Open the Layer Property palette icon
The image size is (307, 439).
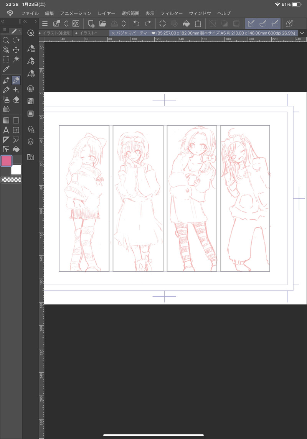pyautogui.click(x=31, y=129)
